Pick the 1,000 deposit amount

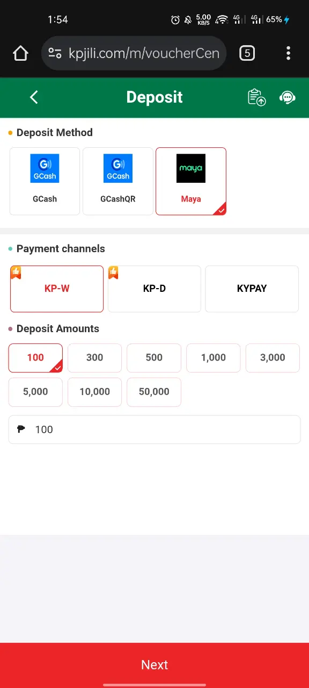click(x=214, y=358)
